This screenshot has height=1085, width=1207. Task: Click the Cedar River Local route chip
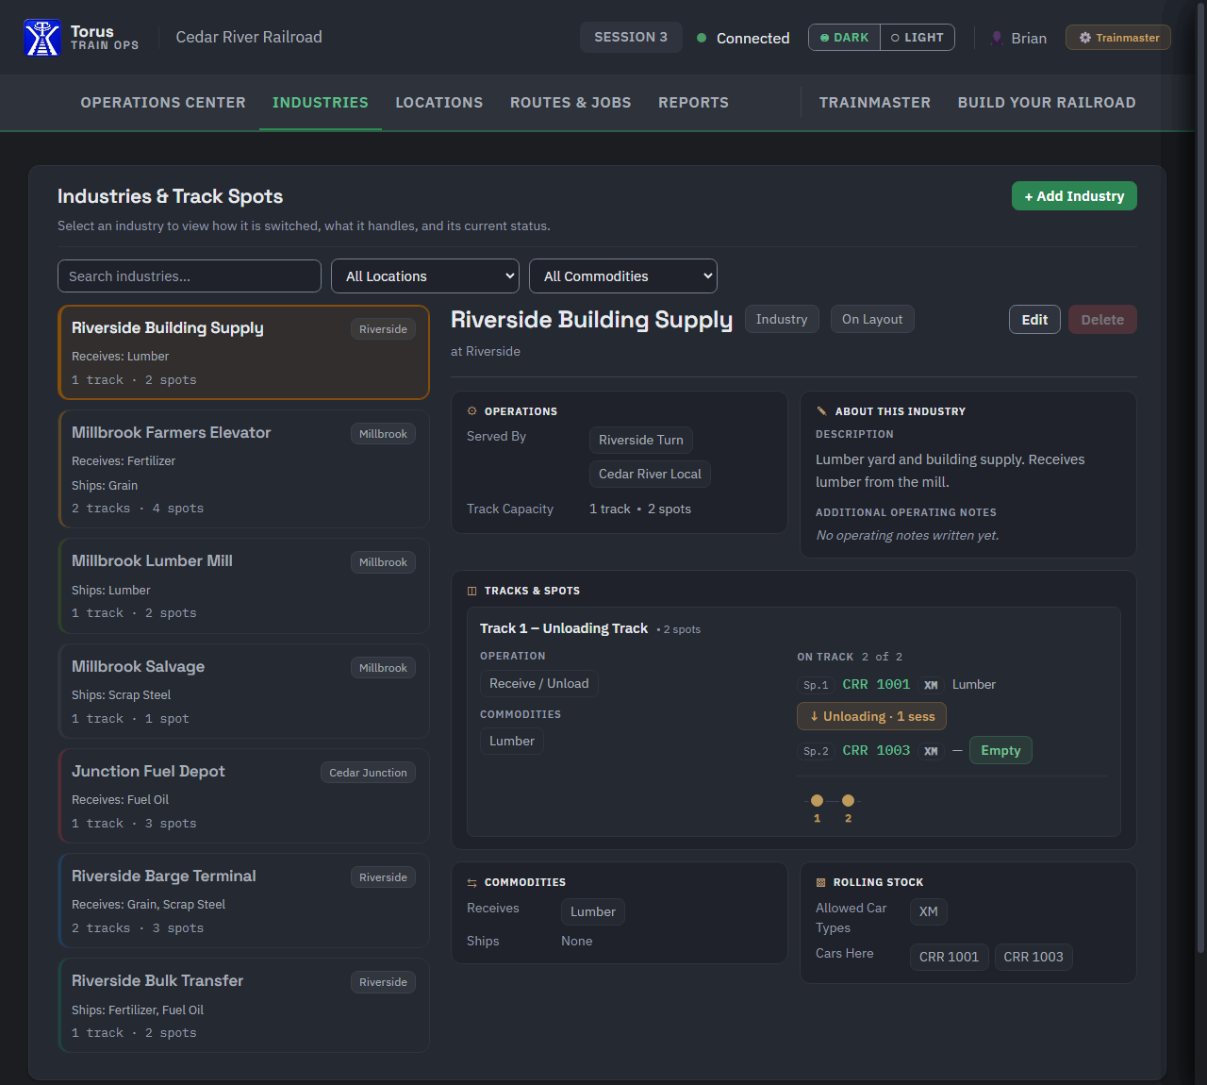click(650, 474)
